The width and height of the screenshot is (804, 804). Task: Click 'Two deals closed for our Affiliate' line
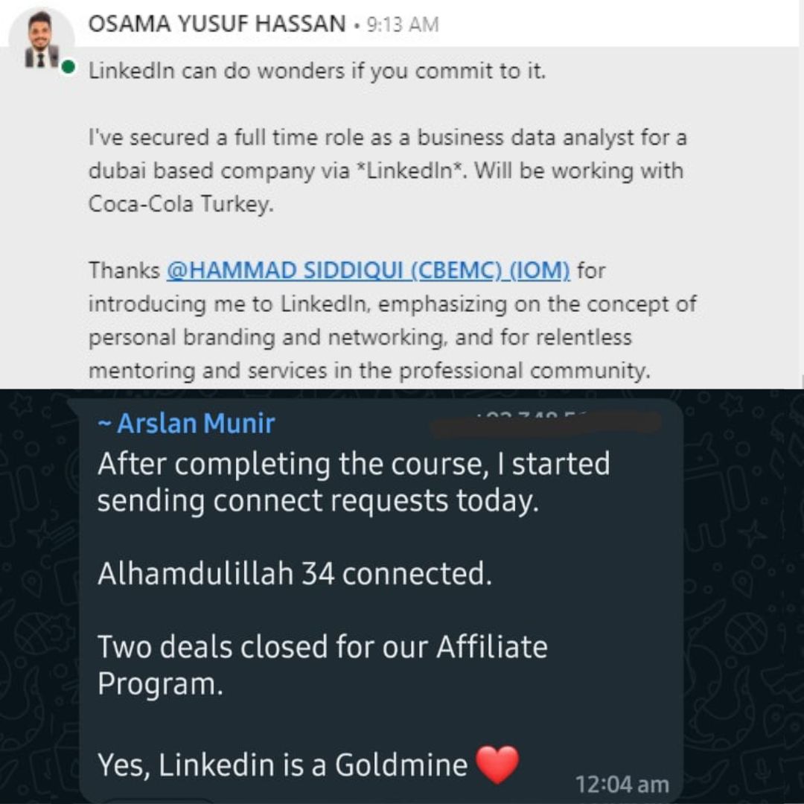click(x=322, y=647)
